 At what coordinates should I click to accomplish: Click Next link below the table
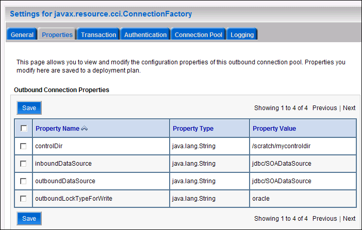point(349,219)
